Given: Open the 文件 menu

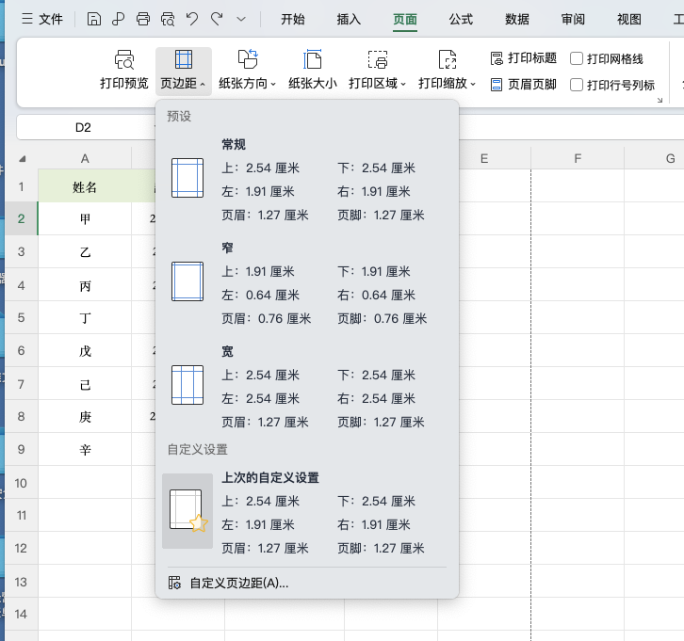Looking at the screenshot, I should (x=42, y=19).
